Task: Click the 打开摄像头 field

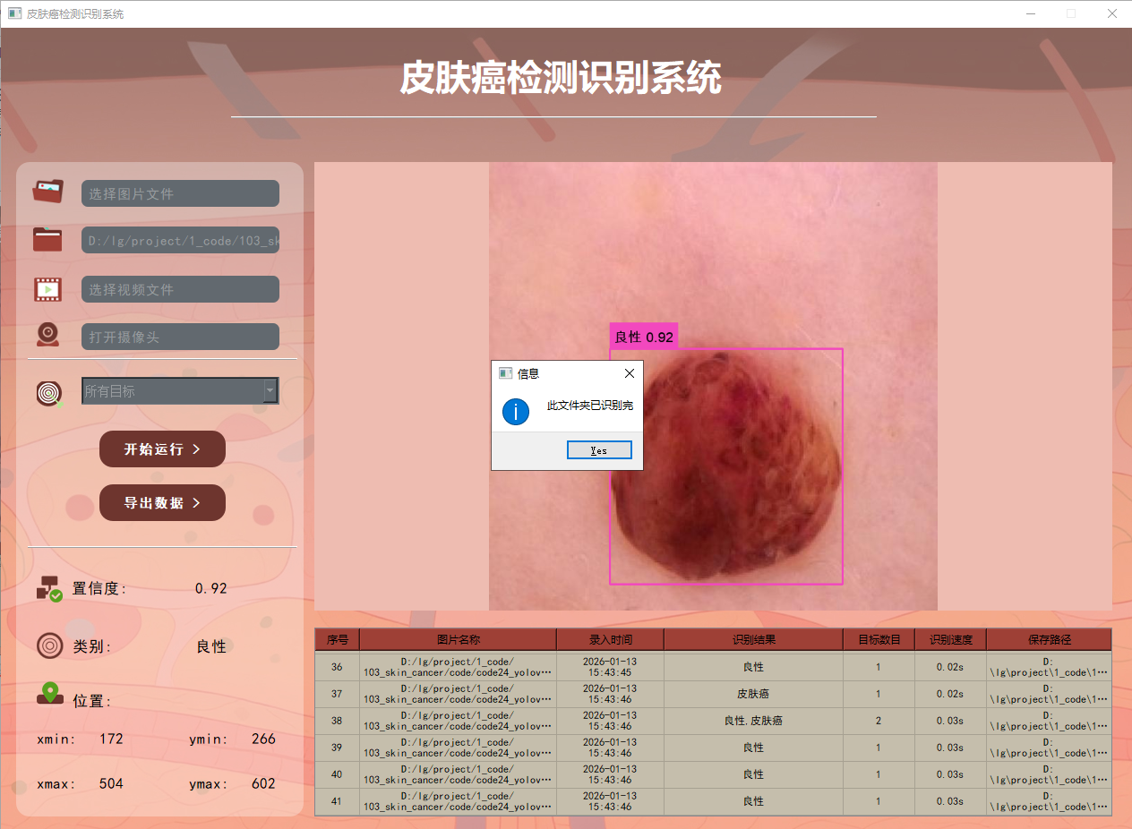Action: click(180, 337)
